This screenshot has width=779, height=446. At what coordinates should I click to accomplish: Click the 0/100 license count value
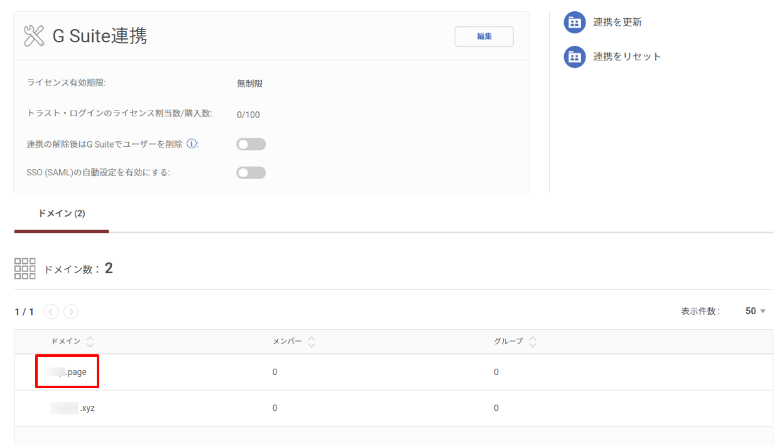tap(248, 114)
